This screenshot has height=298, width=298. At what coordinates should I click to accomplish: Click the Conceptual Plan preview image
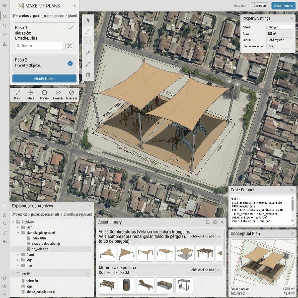coord(262,262)
